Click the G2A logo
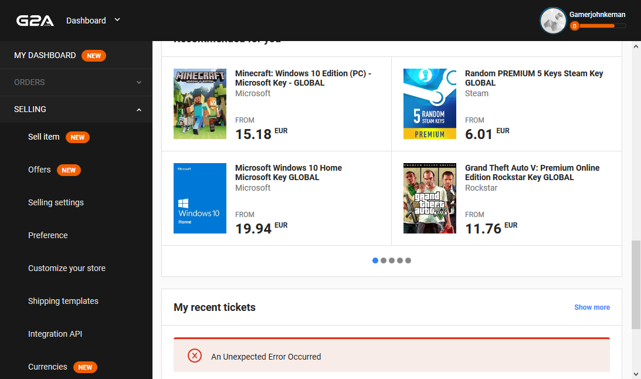The width and height of the screenshot is (641, 379). pos(35,21)
